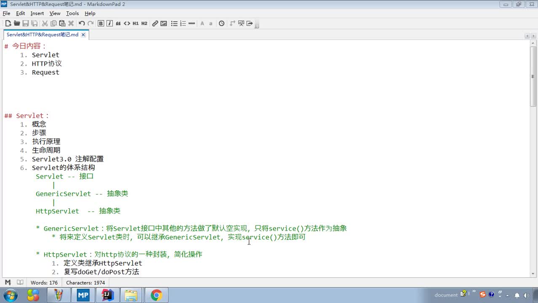Open the Tools menu

[72, 13]
